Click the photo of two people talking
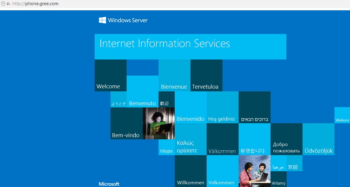Screen dimensions: 350x187 254,171
